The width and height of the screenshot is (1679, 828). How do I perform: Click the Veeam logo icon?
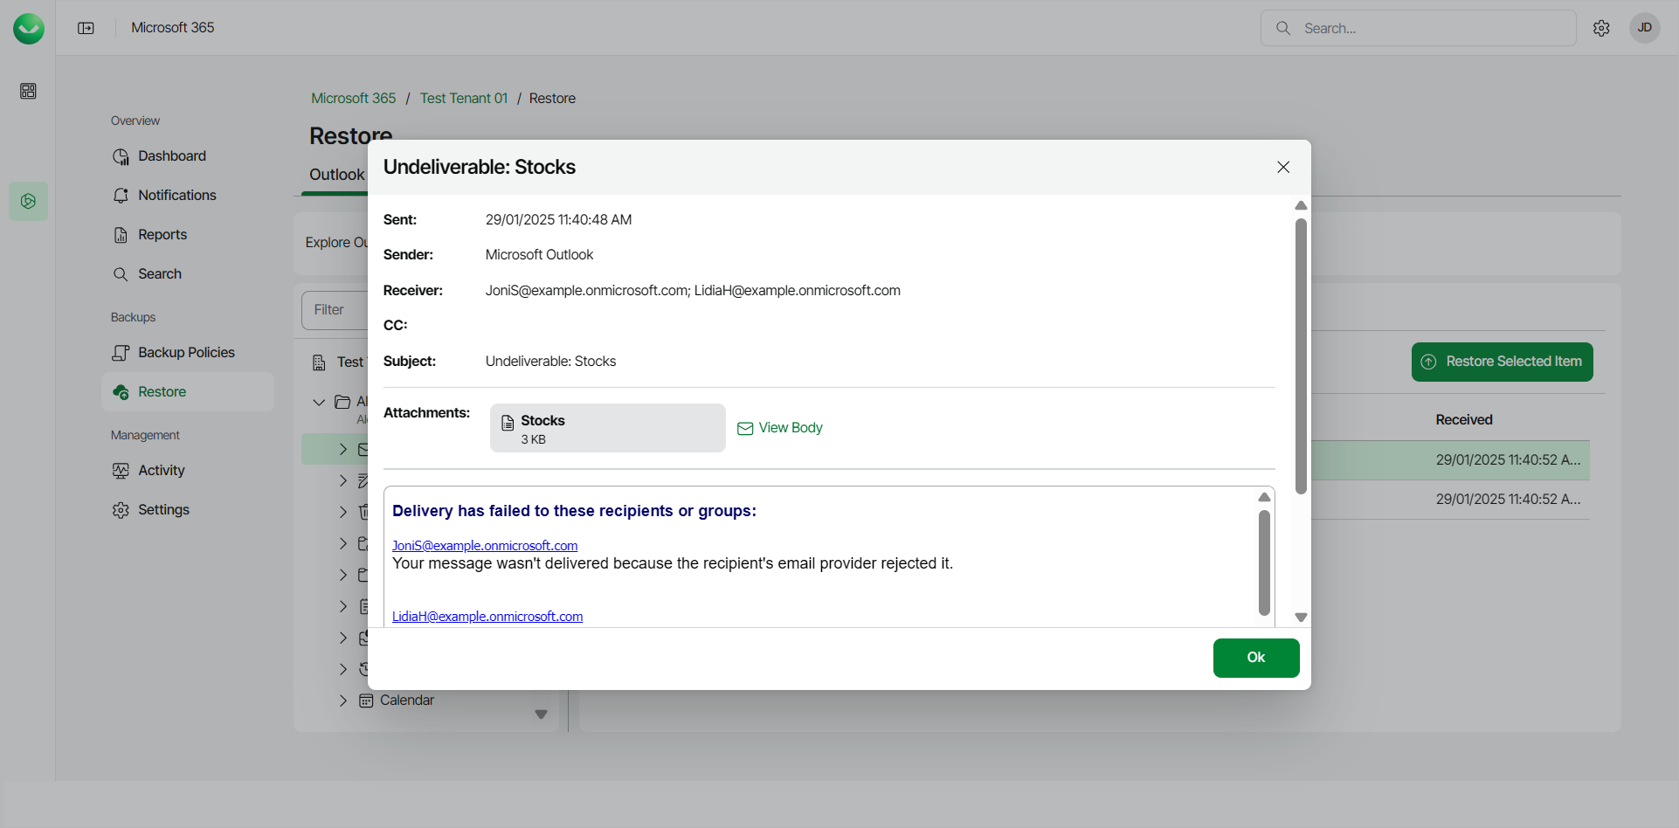[29, 29]
